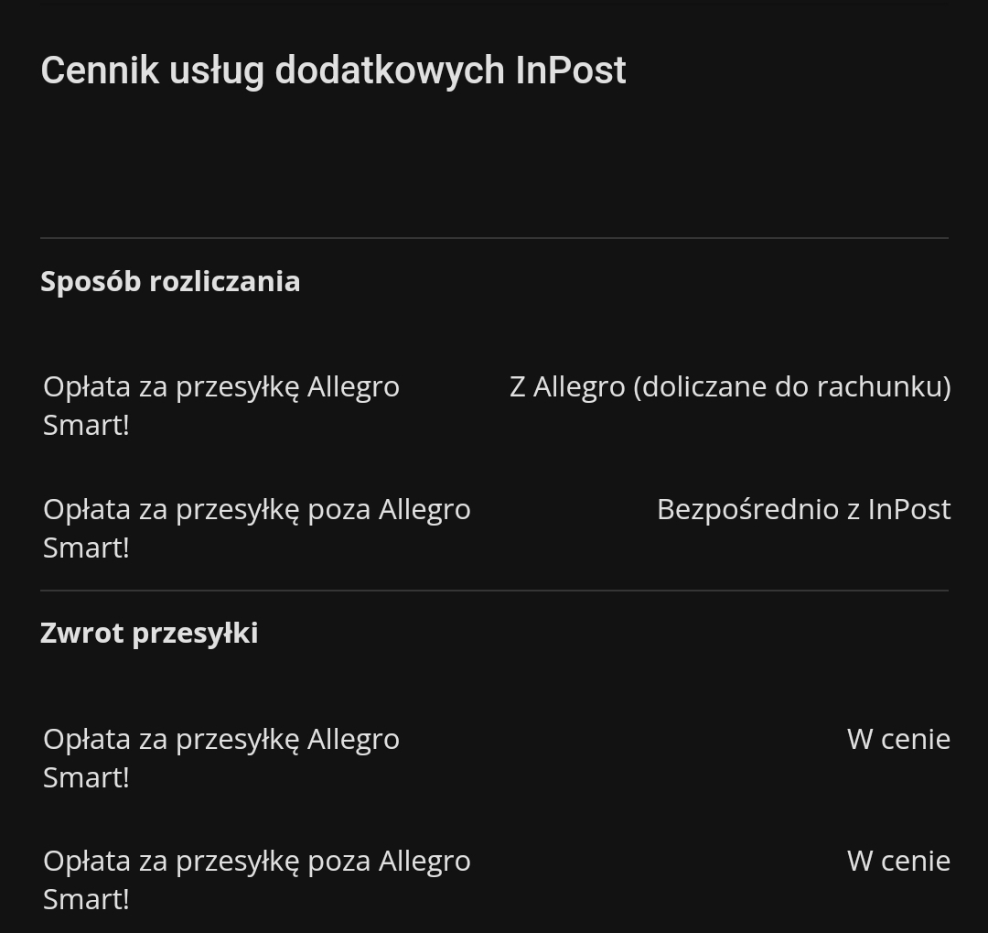Screen dimensions: 988x933
Task: Click "Opłata za przesyłkę Allegro Smart!" under Zwrot przesyłki
Action: [221, 757]
